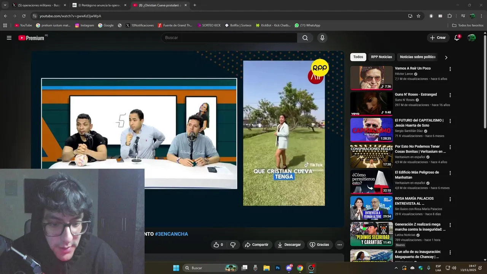Select the Noticias sobre política chip
Screen dimensions: 487x274
click(x=417, y=57)
